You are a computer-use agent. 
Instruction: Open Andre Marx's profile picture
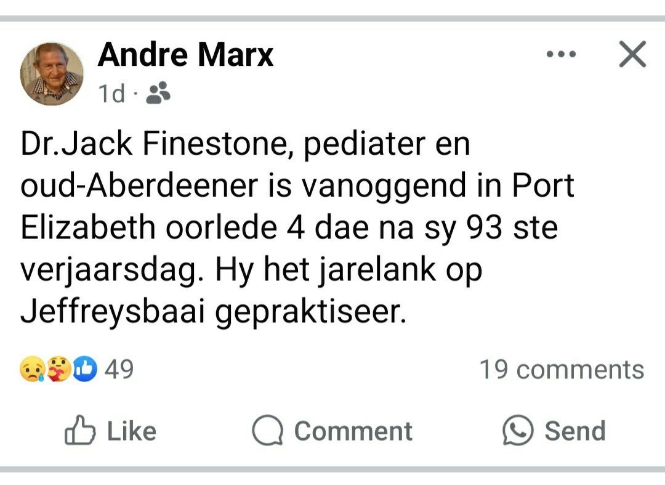click(x=52, y=74)
